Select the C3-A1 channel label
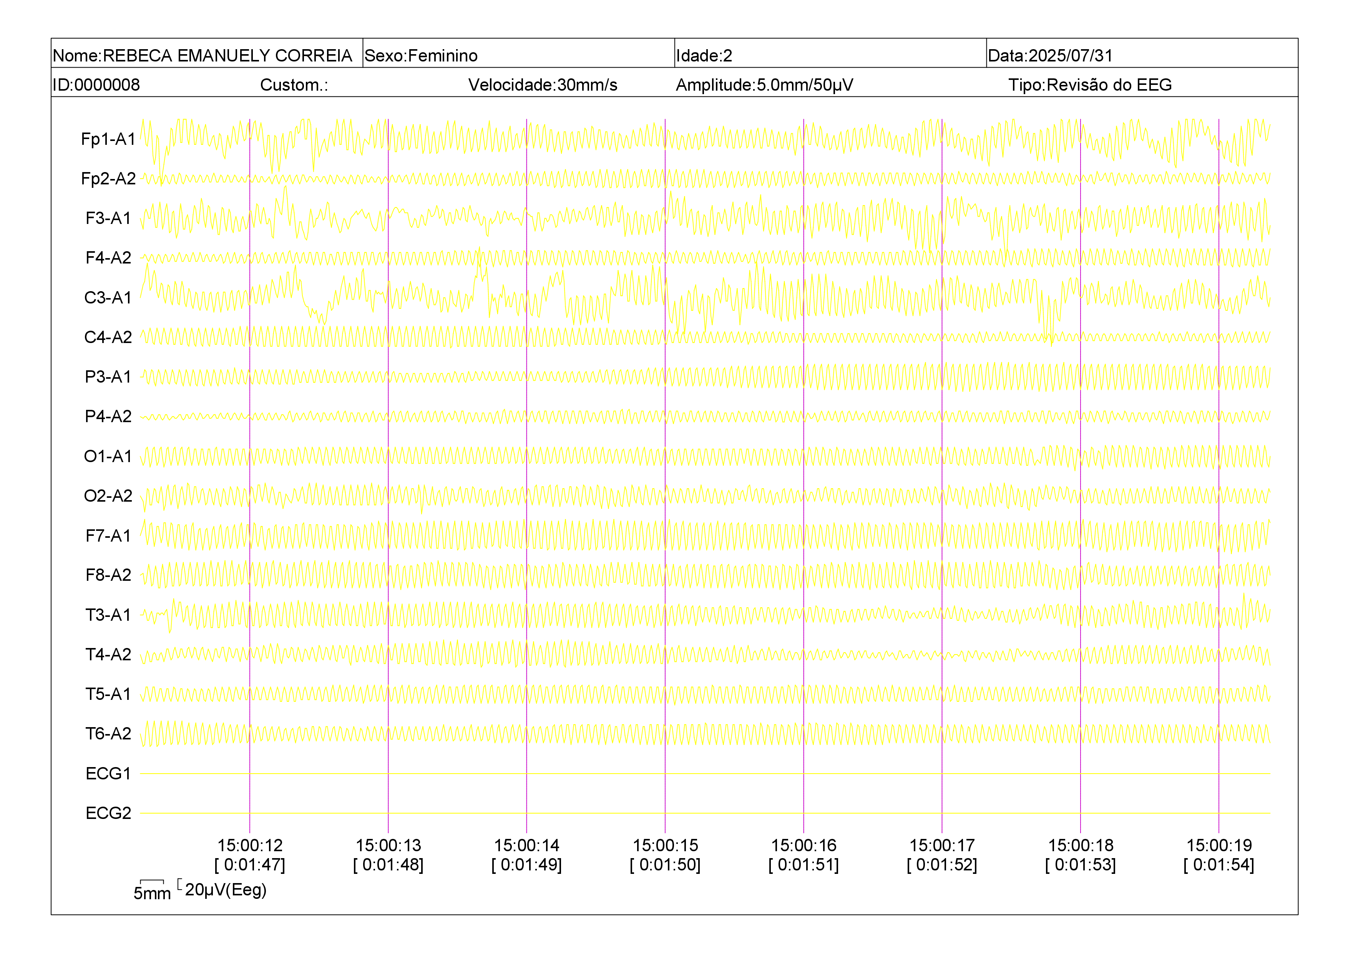 (x=109, y=298)
